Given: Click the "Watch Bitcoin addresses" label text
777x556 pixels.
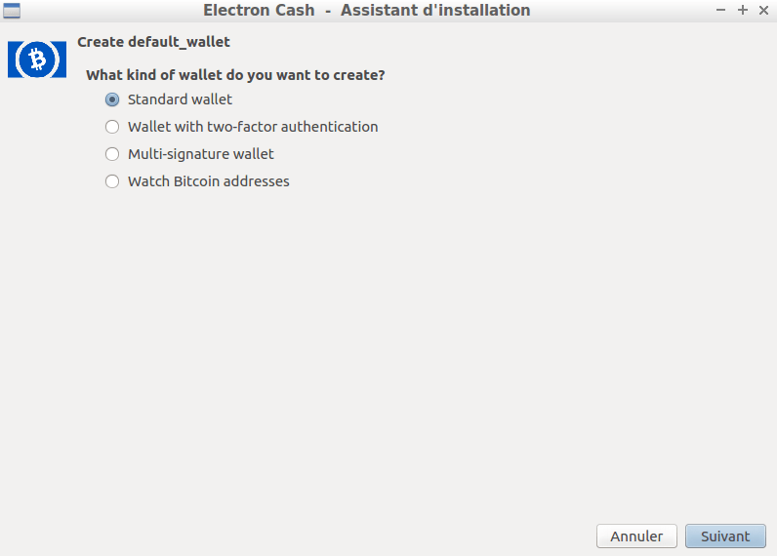Looking at the screenshot, I should point(209,181).
